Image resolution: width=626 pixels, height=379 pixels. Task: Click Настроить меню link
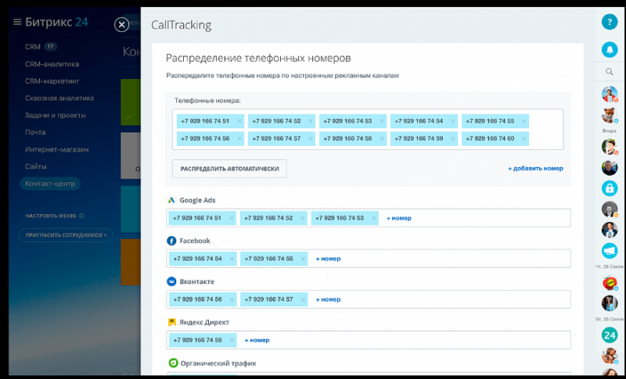pyautogui.click(x=51, y=216)
